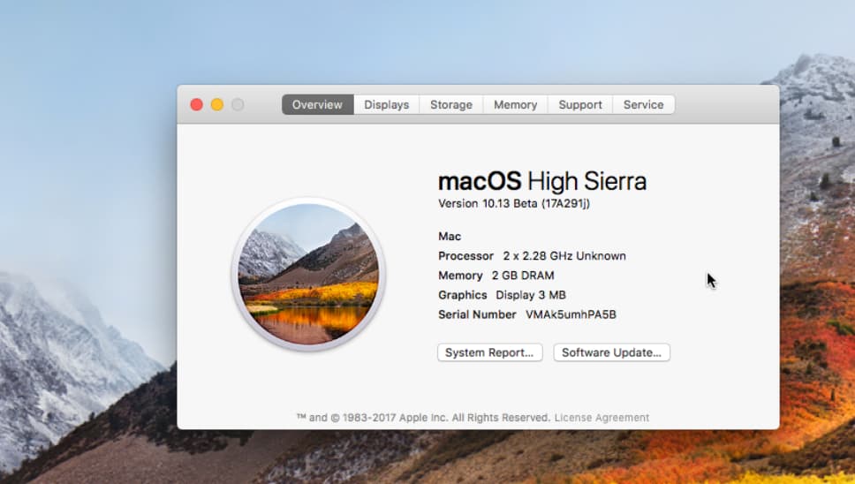Viewport: 855px width, 484px height.
Task: Select the Storage tab
Action: tap(451, 104)
